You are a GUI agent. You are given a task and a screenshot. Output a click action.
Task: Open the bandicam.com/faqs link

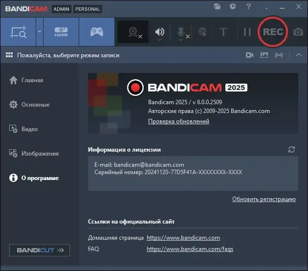[190, 249]
